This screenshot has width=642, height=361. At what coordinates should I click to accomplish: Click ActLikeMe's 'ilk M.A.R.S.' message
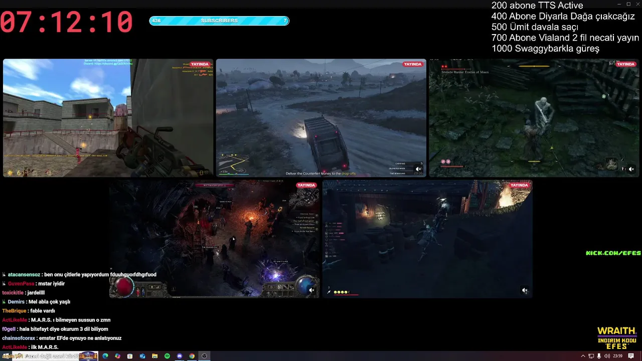(x=30, y=347)
